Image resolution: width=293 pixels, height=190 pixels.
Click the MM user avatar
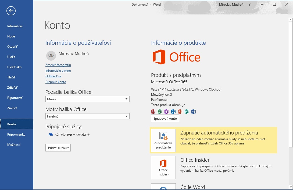[x=51, y=56]
